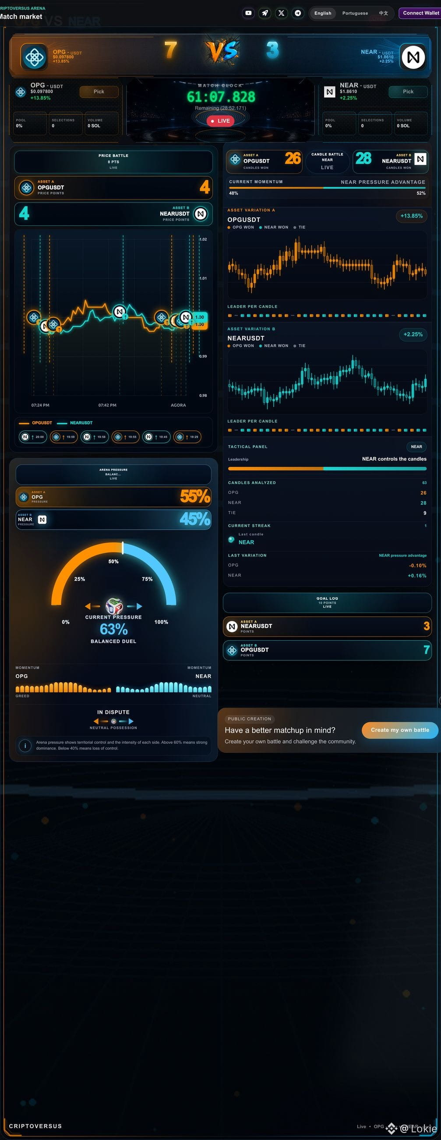Image resolution: width=441 pixels, height=1140 pixels.
Task: Click the large OPG logo in banner
Action: coord(34,57)
